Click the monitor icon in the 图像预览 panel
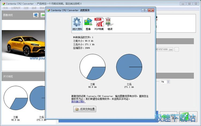The image size is (201, 126). tap(36, 15)
